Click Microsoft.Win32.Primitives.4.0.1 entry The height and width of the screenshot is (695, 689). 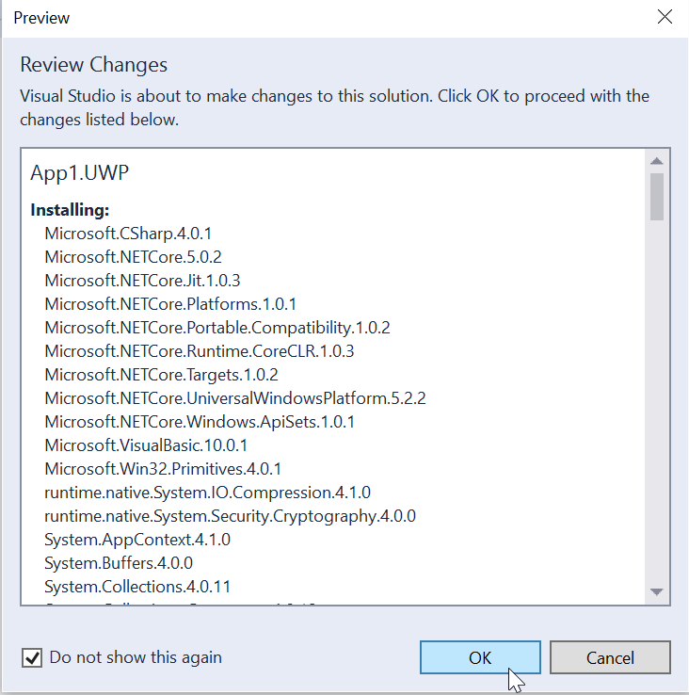(163, 468)
